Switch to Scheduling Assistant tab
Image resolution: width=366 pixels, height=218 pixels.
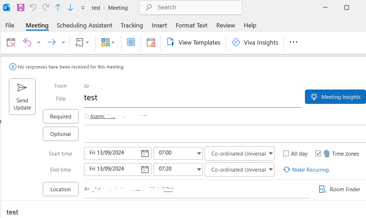coord(85,25)
